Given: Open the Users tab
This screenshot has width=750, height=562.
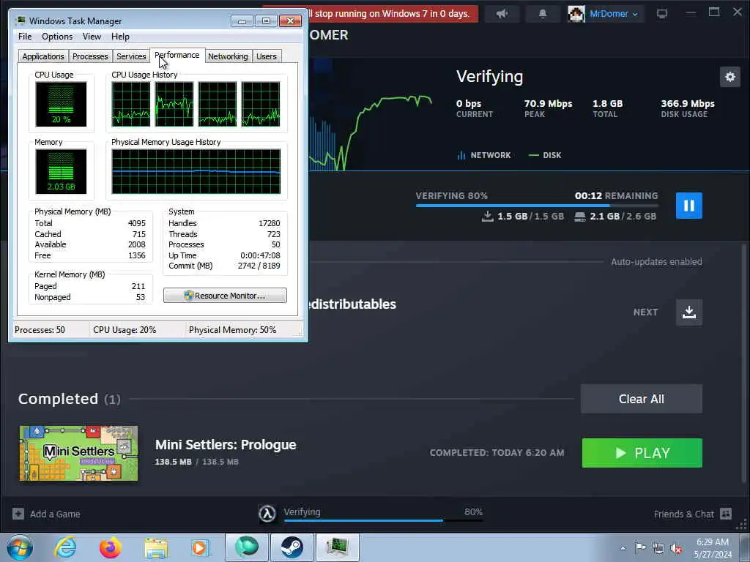Looking at the screenshot, I should pyautogui.click(x=267, y=56).
